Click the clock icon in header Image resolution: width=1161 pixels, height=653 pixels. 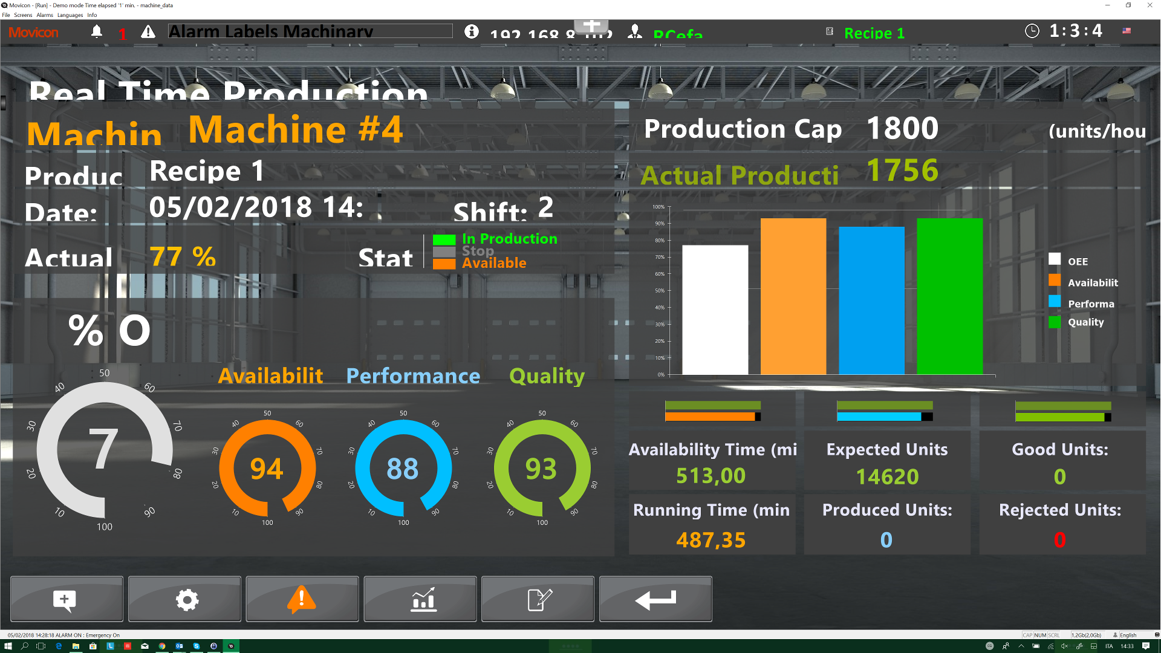[x=1032, y=31]
